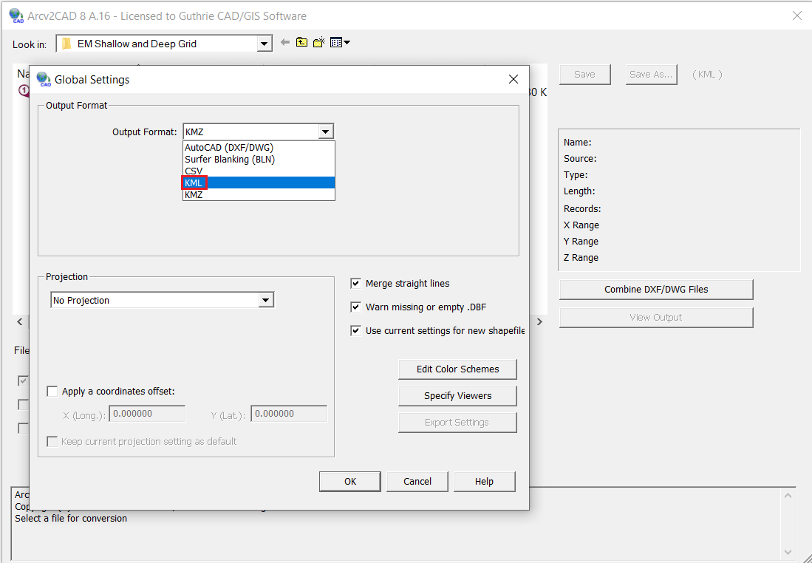Click Save As... in the main window
812x563 pixels.
[651, 75]
